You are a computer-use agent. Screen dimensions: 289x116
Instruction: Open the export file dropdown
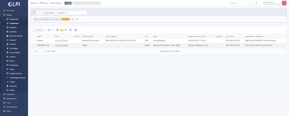click(x=76, y=30)
